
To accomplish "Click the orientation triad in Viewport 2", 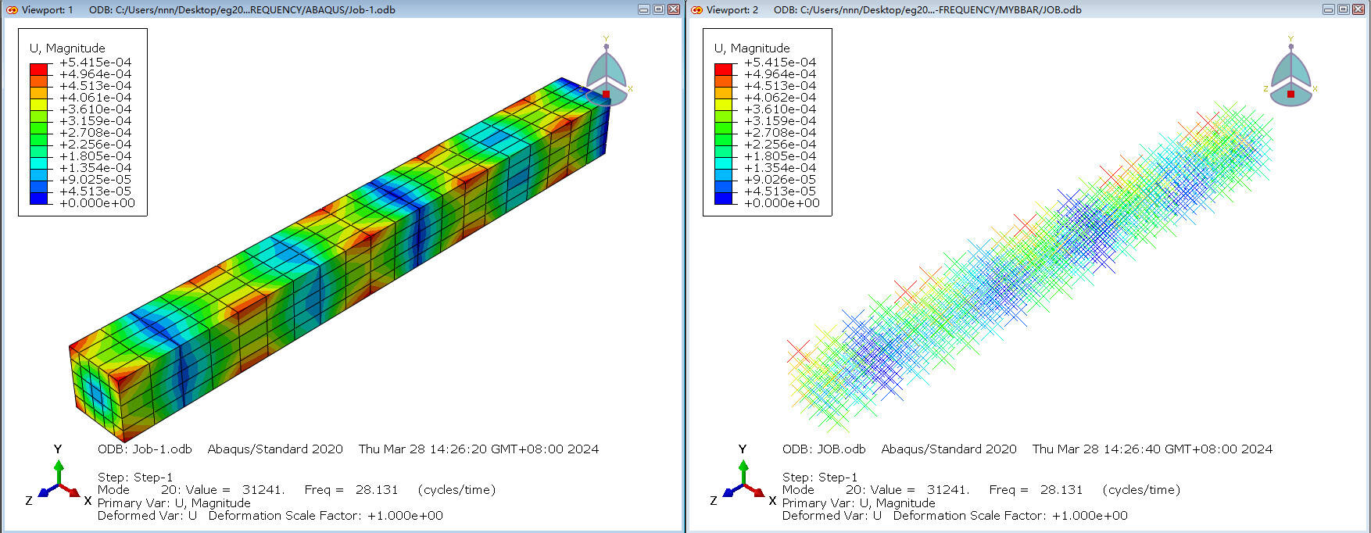I will coord(743,477).
